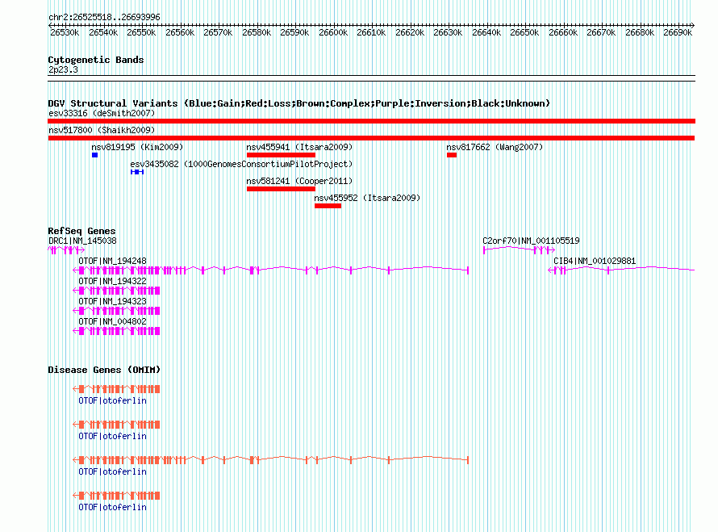This screenshot has height=532, width=718.
Task: Click the 2p23.3 band label
Action: click(x=63, y=70)
